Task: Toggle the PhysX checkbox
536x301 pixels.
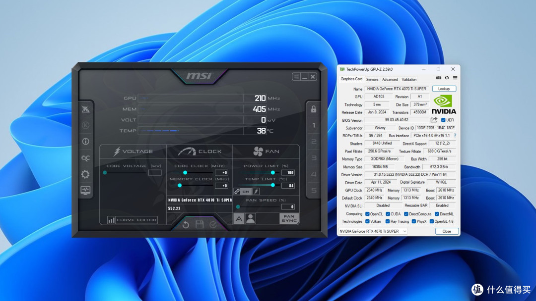Action: [413, 221]
